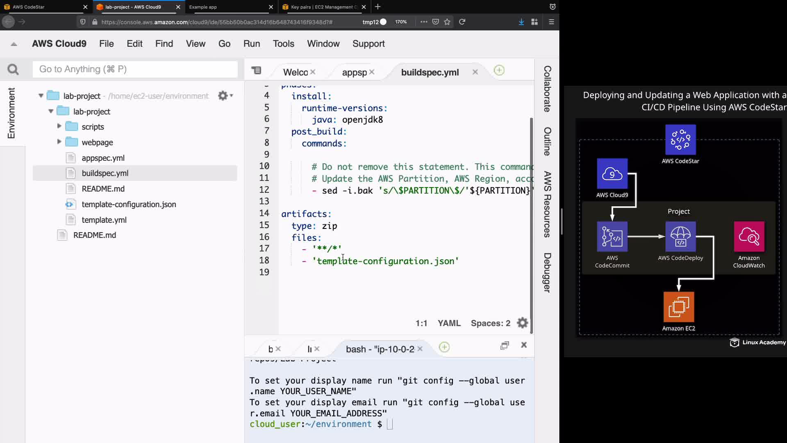The height and width of the screenshot is (443, 787).
Task: Open editor preferences gear in status bar
Action: [522, 323]
